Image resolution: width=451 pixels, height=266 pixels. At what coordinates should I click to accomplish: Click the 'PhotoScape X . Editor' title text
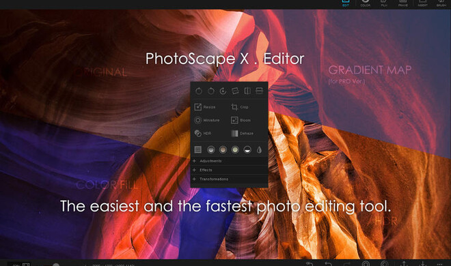[x=225, y=59]
